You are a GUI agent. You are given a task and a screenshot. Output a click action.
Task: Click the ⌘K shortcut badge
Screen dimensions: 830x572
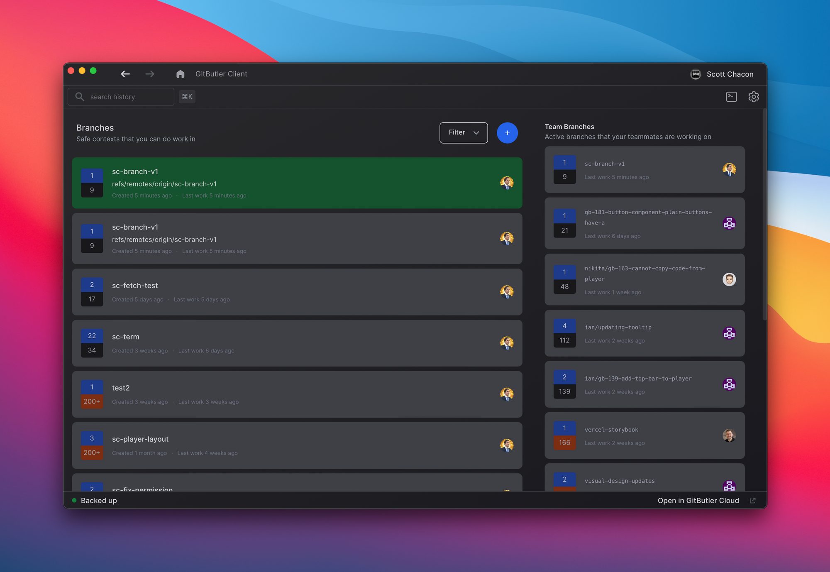tap(187, 97)
